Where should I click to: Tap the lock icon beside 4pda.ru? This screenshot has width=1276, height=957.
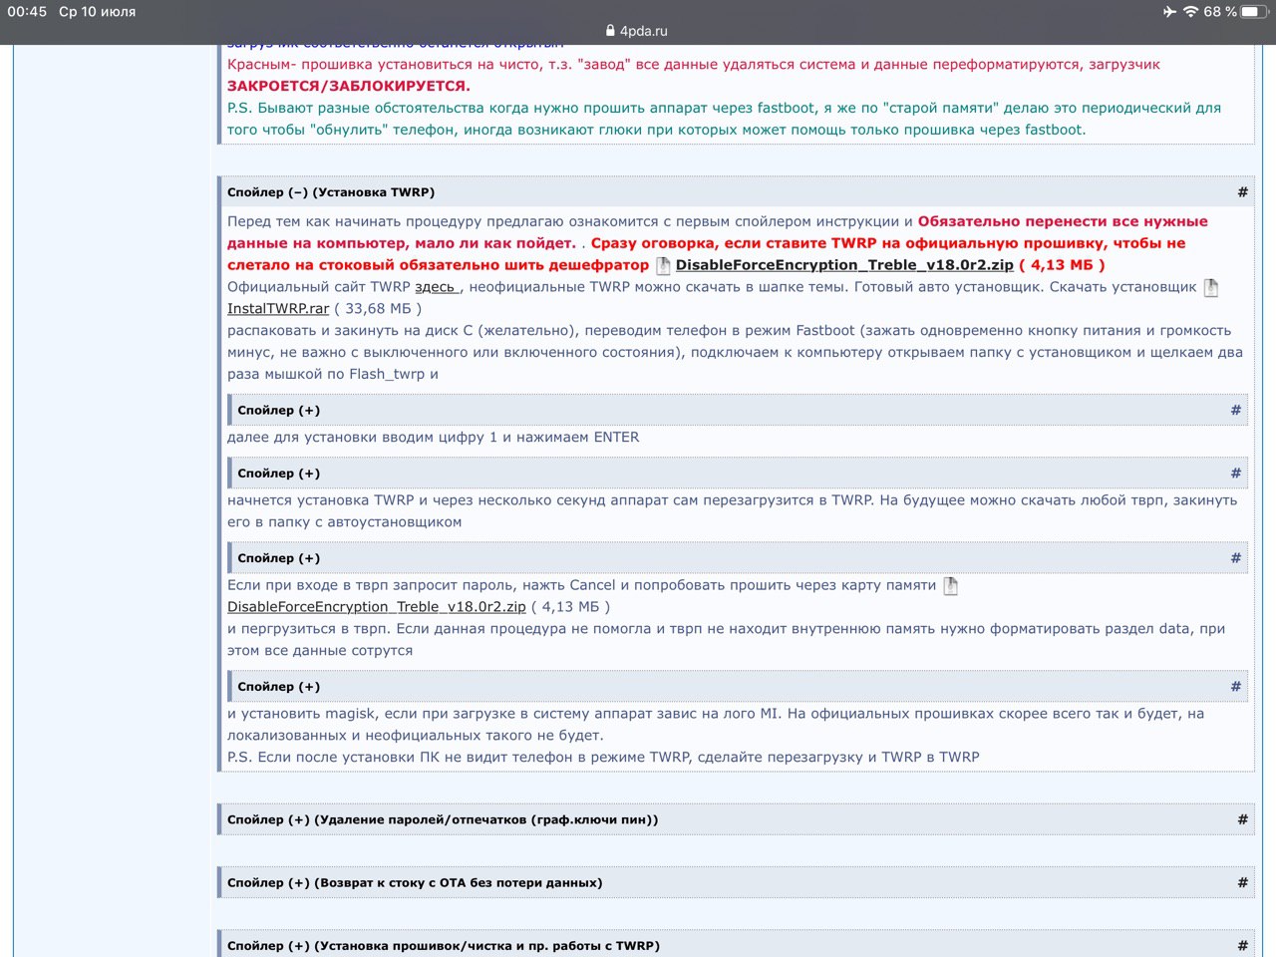[611, 31]
